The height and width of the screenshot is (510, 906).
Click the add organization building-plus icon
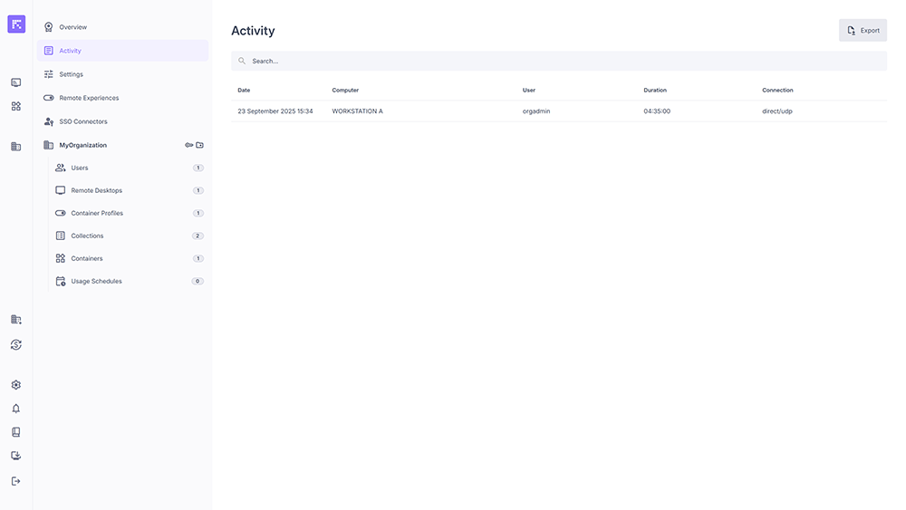click(15, 320)
